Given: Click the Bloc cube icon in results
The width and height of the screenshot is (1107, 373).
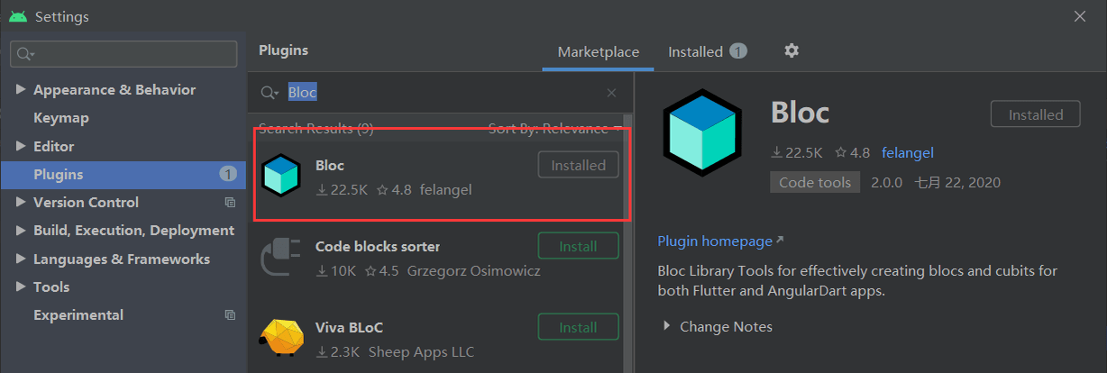Looking at the screenshot, I should pos(280,176).
